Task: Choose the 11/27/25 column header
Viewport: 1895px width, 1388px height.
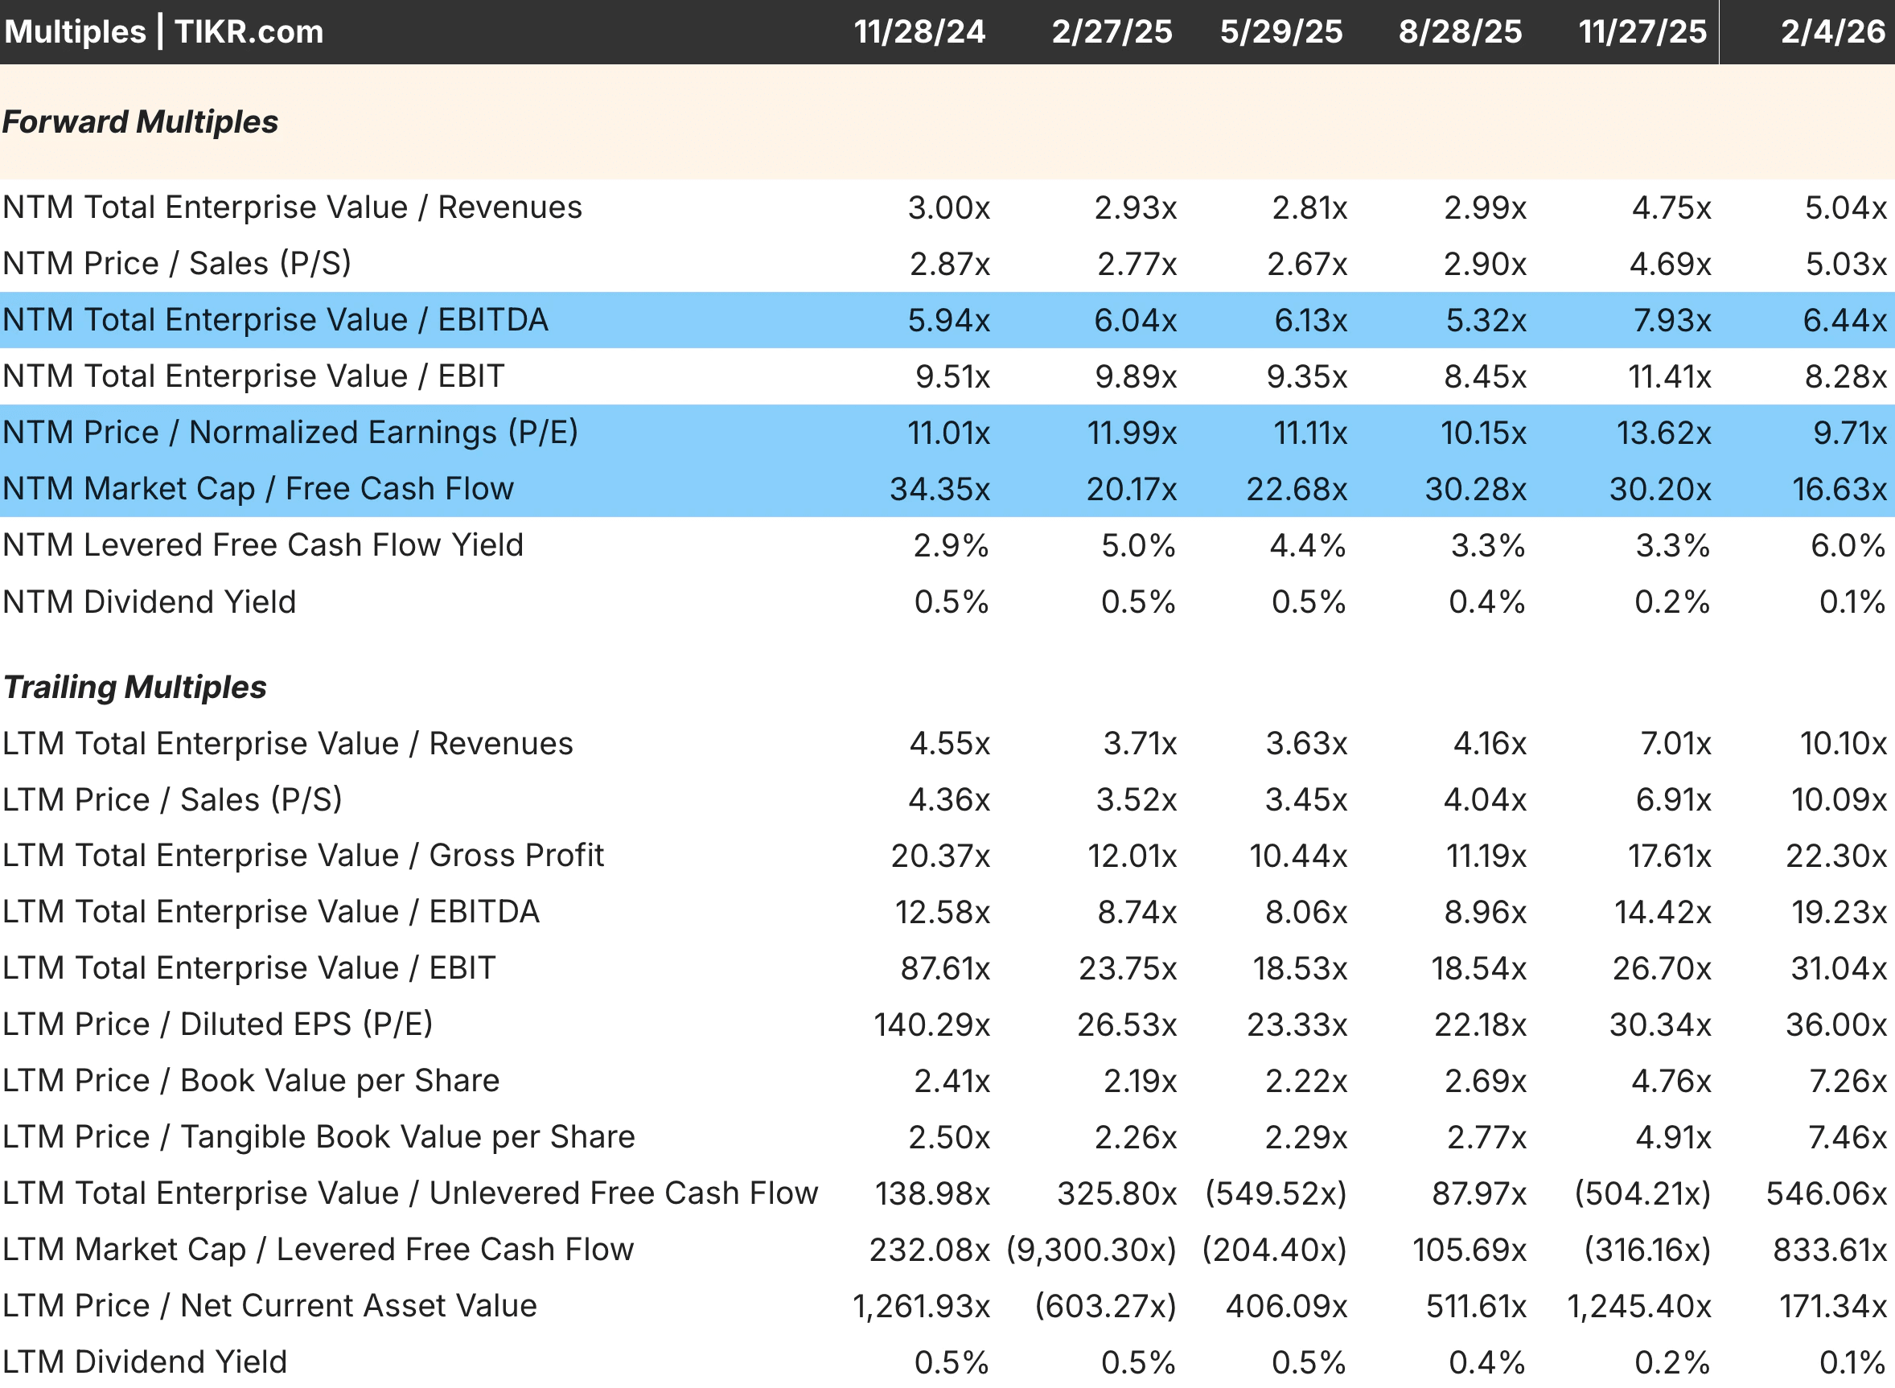Action: [x=1642, y=32]
